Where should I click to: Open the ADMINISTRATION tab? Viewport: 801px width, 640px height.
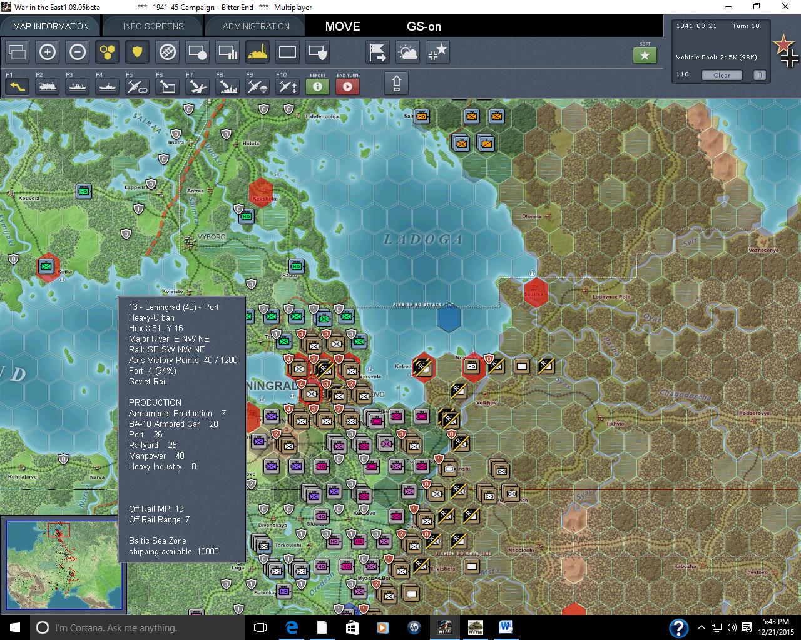pos(256,26)
